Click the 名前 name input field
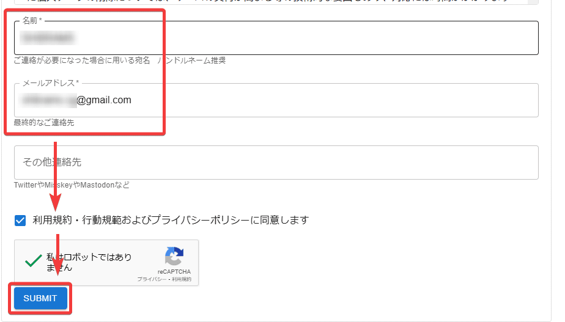This screenshot has height=322, width=565. point(276,38)
